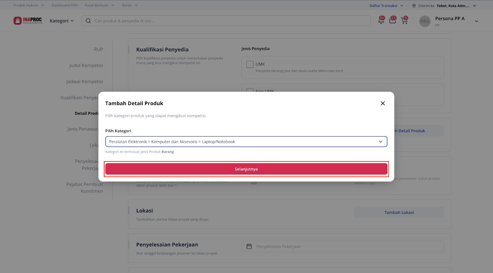Open the inbox messages icon

(x=393, y=21)
